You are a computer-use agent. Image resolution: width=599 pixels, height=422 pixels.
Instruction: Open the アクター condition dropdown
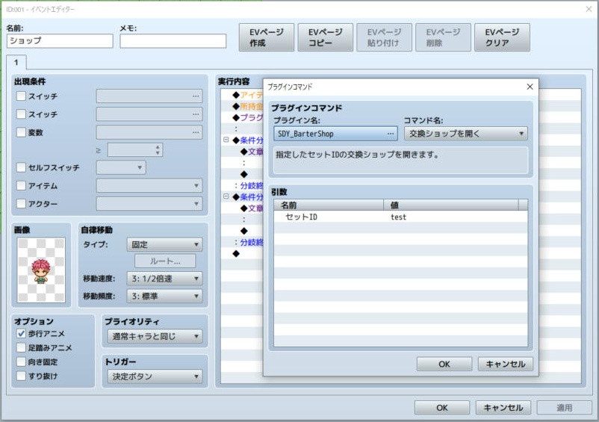(149, 204)
